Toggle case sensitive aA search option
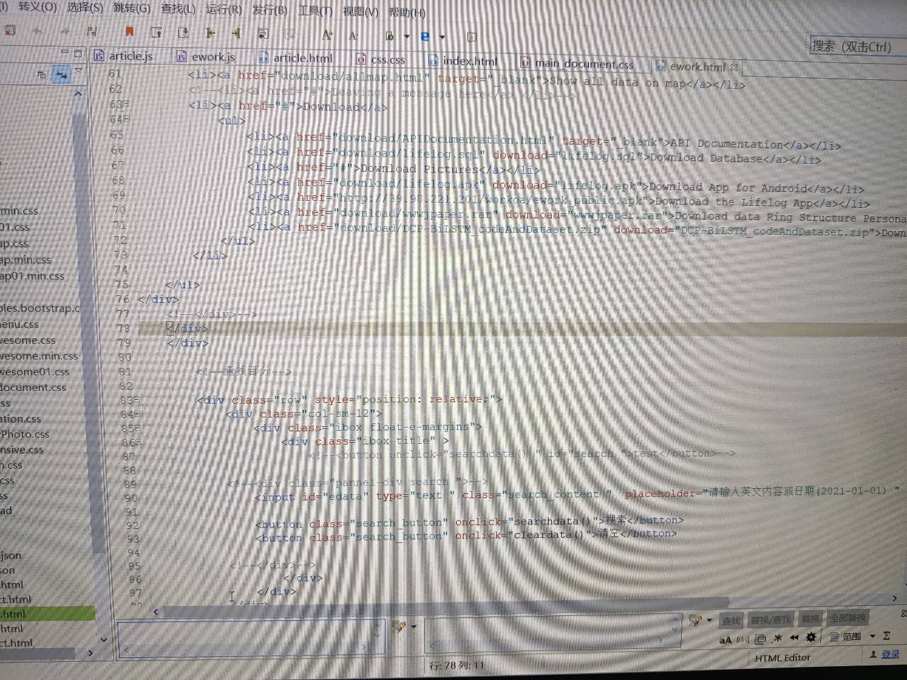The image size is (907, 680). pyautogui.click(x=726, y=640)
